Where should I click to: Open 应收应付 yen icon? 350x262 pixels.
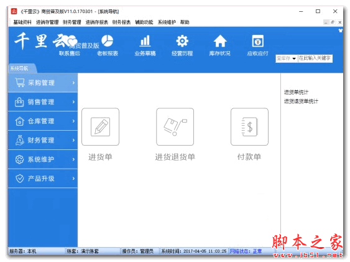point(257,41)
